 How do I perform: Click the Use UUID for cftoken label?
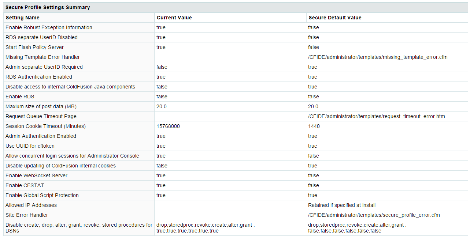(x=30, y=146)
